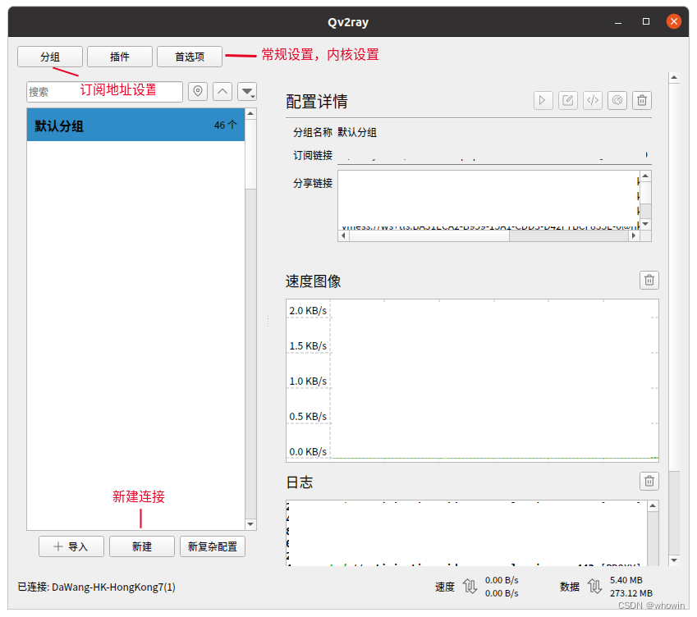This screenshot has height=617, width=697.
Task: Click the group list scroll-down arrow
Action: [250, 524]
